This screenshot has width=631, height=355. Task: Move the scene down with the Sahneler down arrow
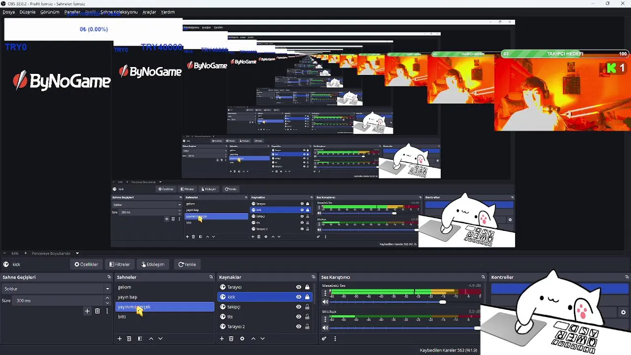pos(160,339)
